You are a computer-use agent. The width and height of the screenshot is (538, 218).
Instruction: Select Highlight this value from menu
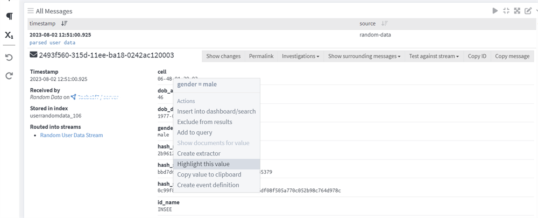(203, 164)
